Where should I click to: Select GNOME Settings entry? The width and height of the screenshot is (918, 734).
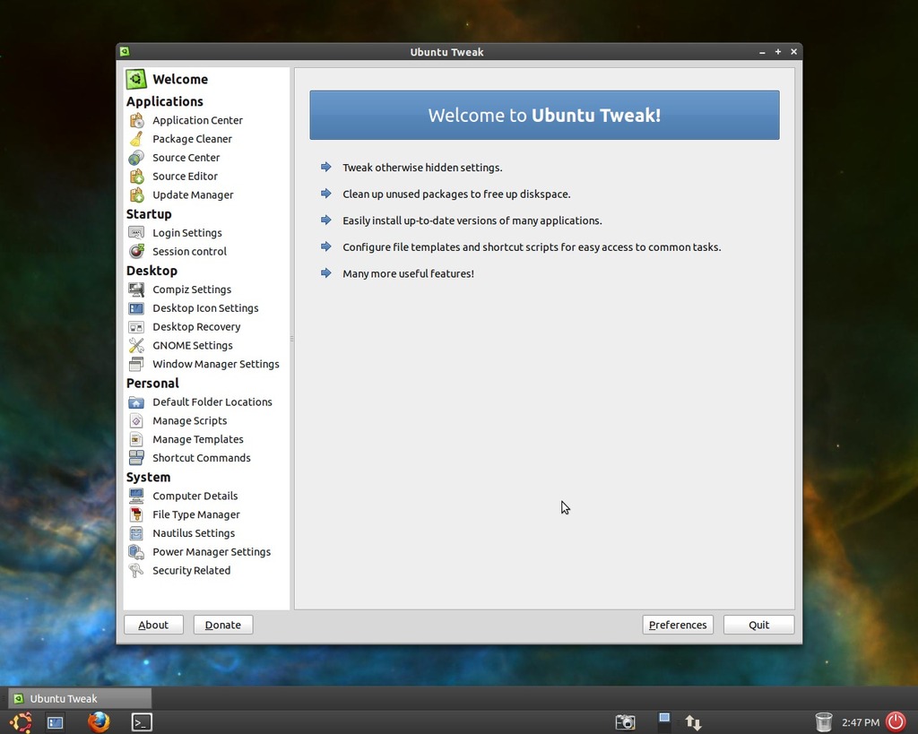(x=192, y=346)
